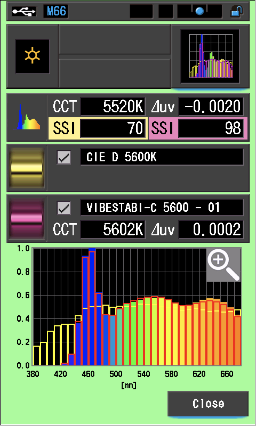256x426 pixels.
Task: Click the small rainbow spectrum icon
Action: click(26, 117)
